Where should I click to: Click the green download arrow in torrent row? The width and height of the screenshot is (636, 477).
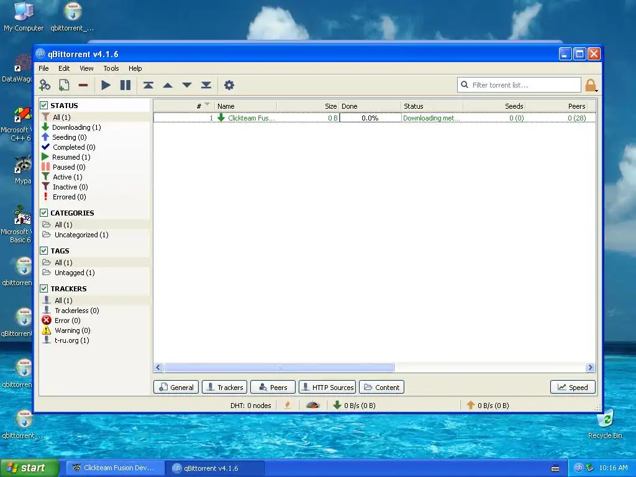click(x=221, y=117)
